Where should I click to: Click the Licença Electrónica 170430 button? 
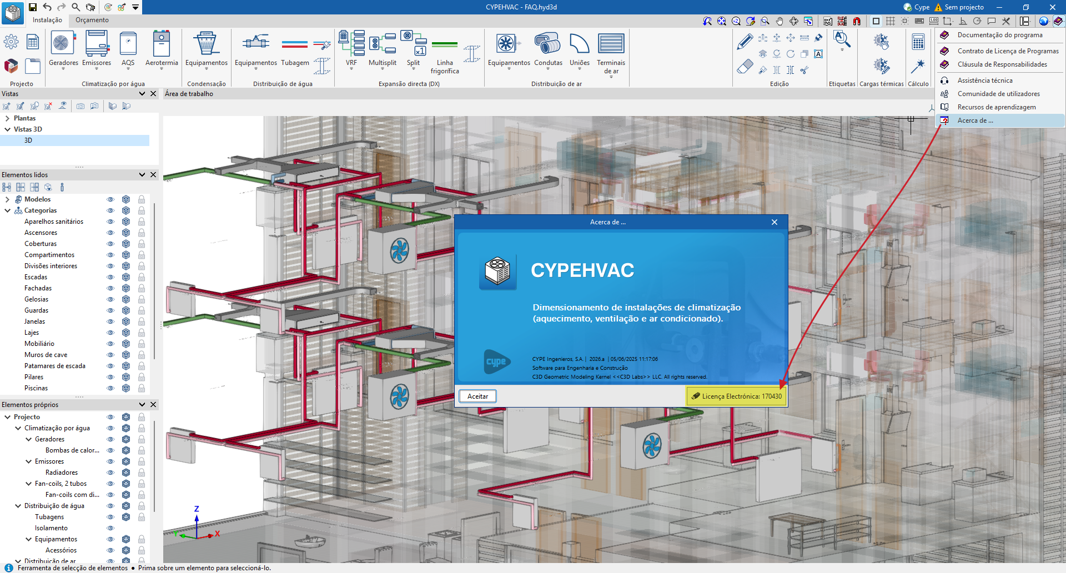[736, 396]
